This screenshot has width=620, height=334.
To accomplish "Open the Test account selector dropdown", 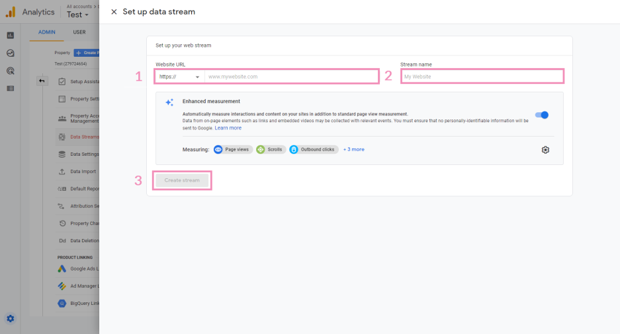I will (x=77, y=15).
